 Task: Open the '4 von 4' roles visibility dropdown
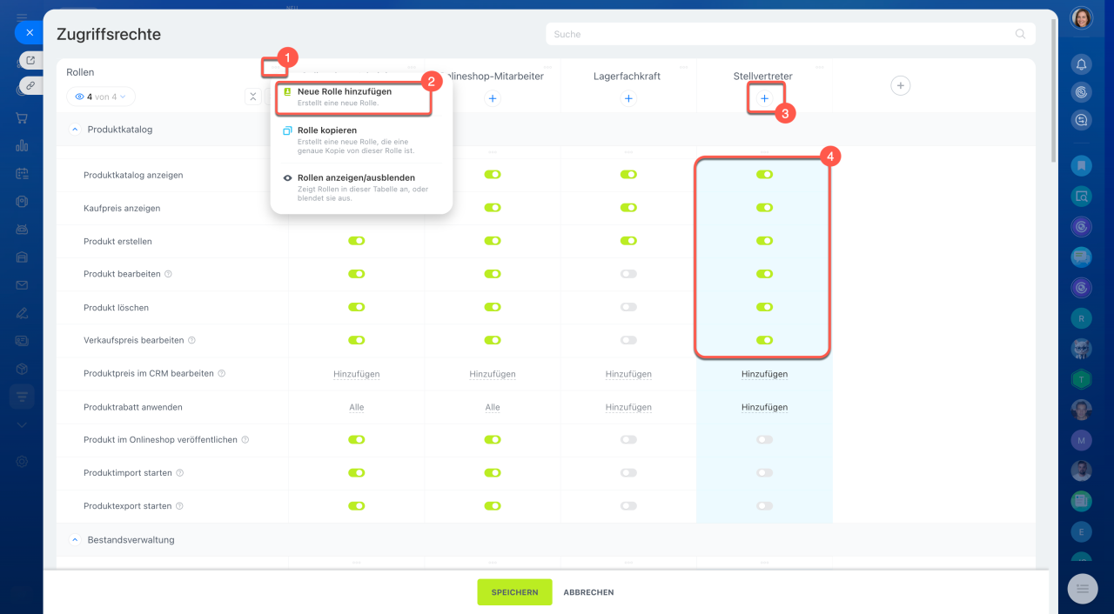pyautogui.click(x=101, y=97)
